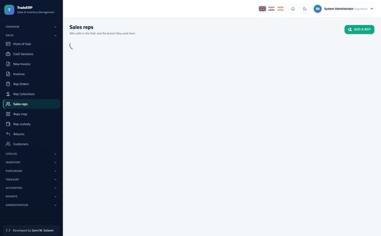Screen dimensions: 381x236
Task: Open Rep Collections menu item
Action: coord(32,94)
